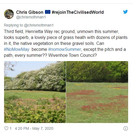Open Chris Gibson's round profile avatar
The height and width of the screenshot is (133, 133).
coord(9,14)
